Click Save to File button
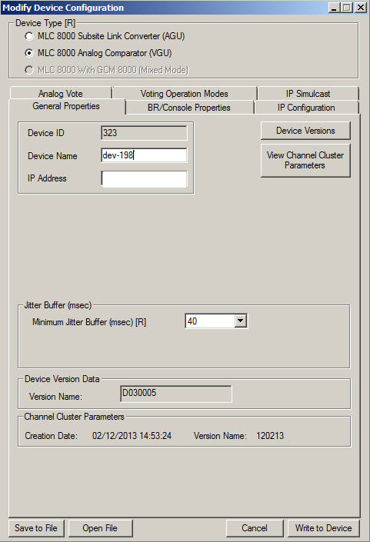Viewport: 370px width, 542px height. pyautogui.click(x=36, y=528)
